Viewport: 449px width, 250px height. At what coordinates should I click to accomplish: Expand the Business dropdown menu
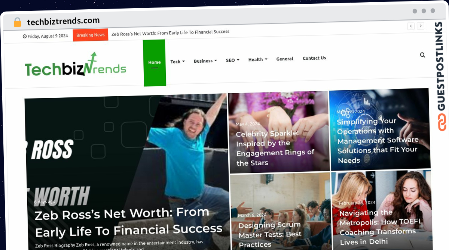[205, 61]
